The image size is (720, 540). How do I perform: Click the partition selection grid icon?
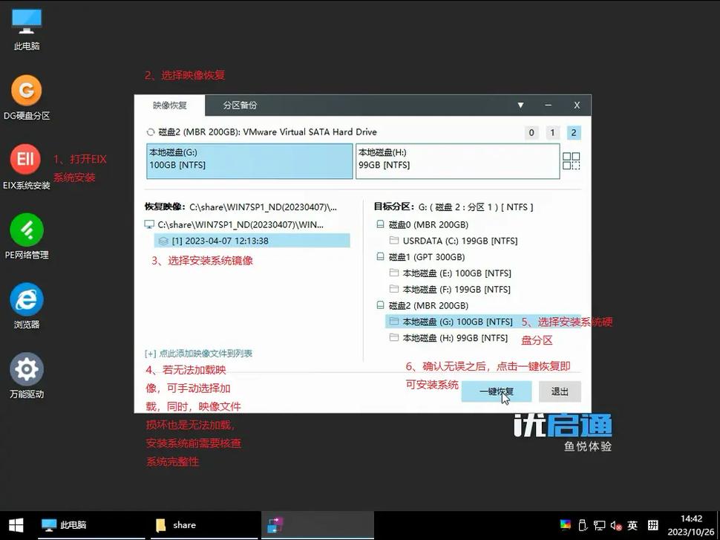click(571, 160)
